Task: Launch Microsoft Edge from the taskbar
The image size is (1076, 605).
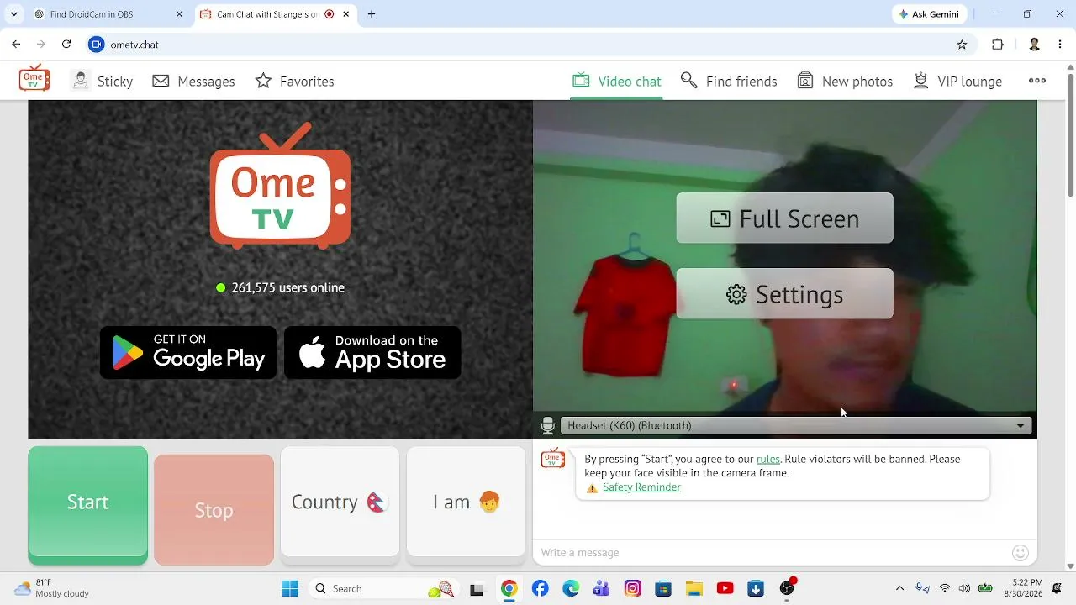Action: (x=571, y=589)
